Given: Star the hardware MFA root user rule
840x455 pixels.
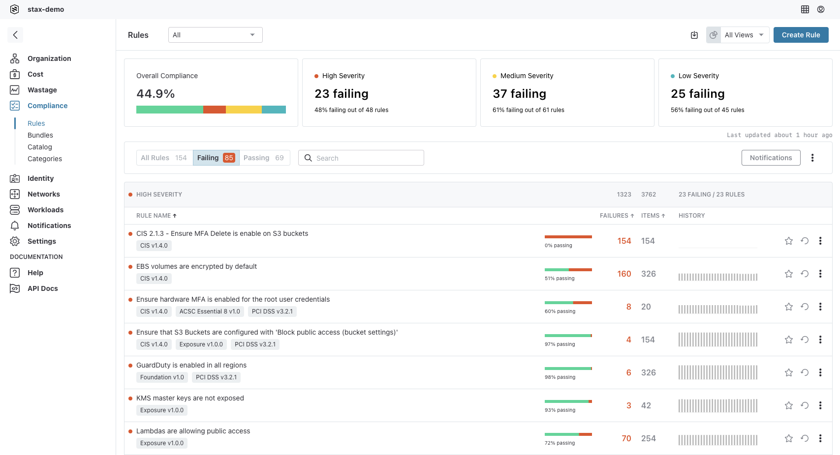Looking at the screenshot, I should (789, 307).
